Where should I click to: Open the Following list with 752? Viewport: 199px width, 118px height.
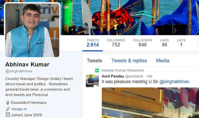[x=116, y=43]
